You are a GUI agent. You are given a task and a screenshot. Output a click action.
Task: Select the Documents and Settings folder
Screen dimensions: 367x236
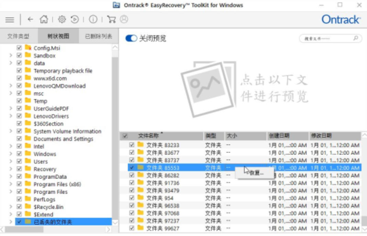63,139
